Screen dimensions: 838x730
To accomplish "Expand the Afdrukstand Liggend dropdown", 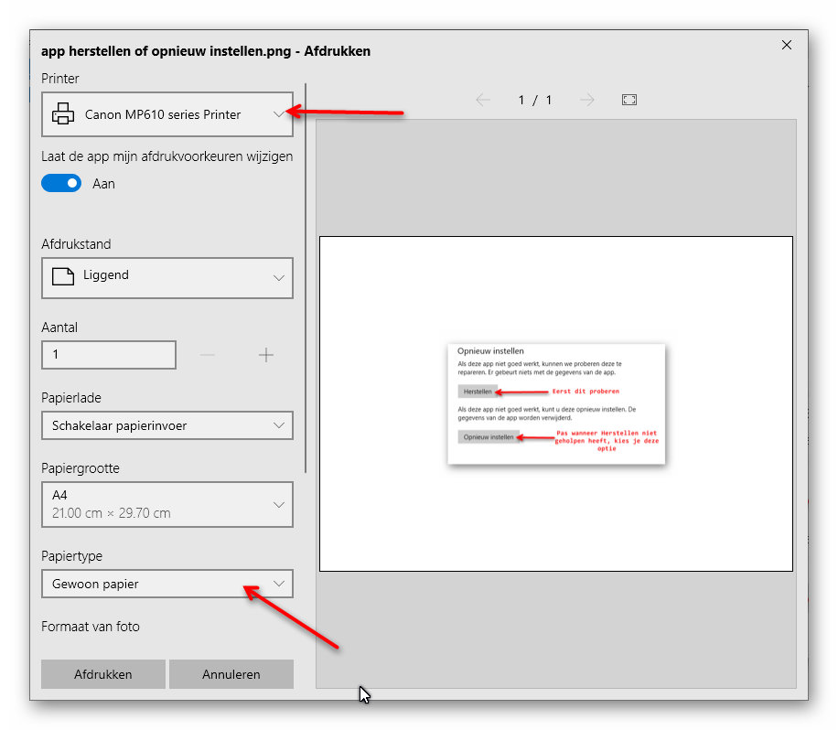I will coord(167,278).
